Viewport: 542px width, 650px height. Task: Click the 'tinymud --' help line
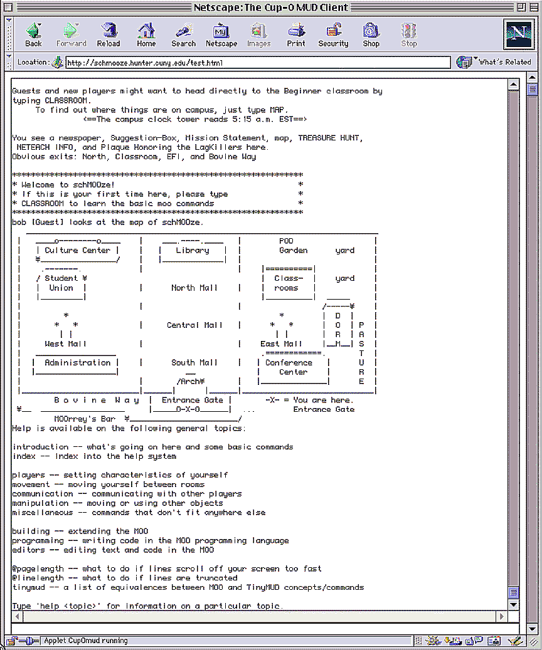click(x=188, y=587)
